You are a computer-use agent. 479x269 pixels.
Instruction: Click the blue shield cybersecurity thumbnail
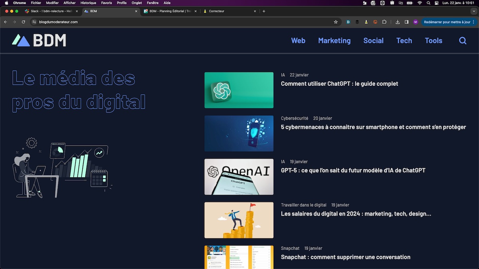(239, 134)
